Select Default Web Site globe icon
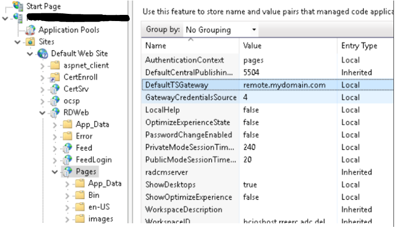The image size is (395, 232). point(43,53)
